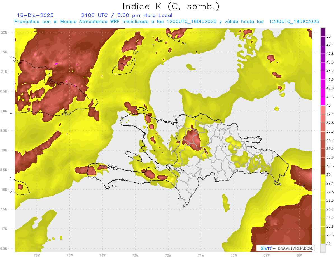
Task: Click the longitude axis label '75W'
Action: 70,255
